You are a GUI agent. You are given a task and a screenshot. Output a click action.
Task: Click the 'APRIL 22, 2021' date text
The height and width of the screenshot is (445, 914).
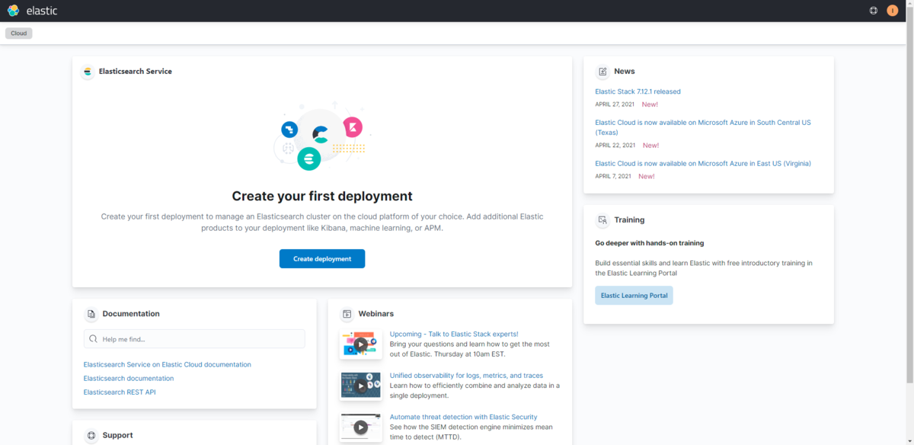coord(615,146)
